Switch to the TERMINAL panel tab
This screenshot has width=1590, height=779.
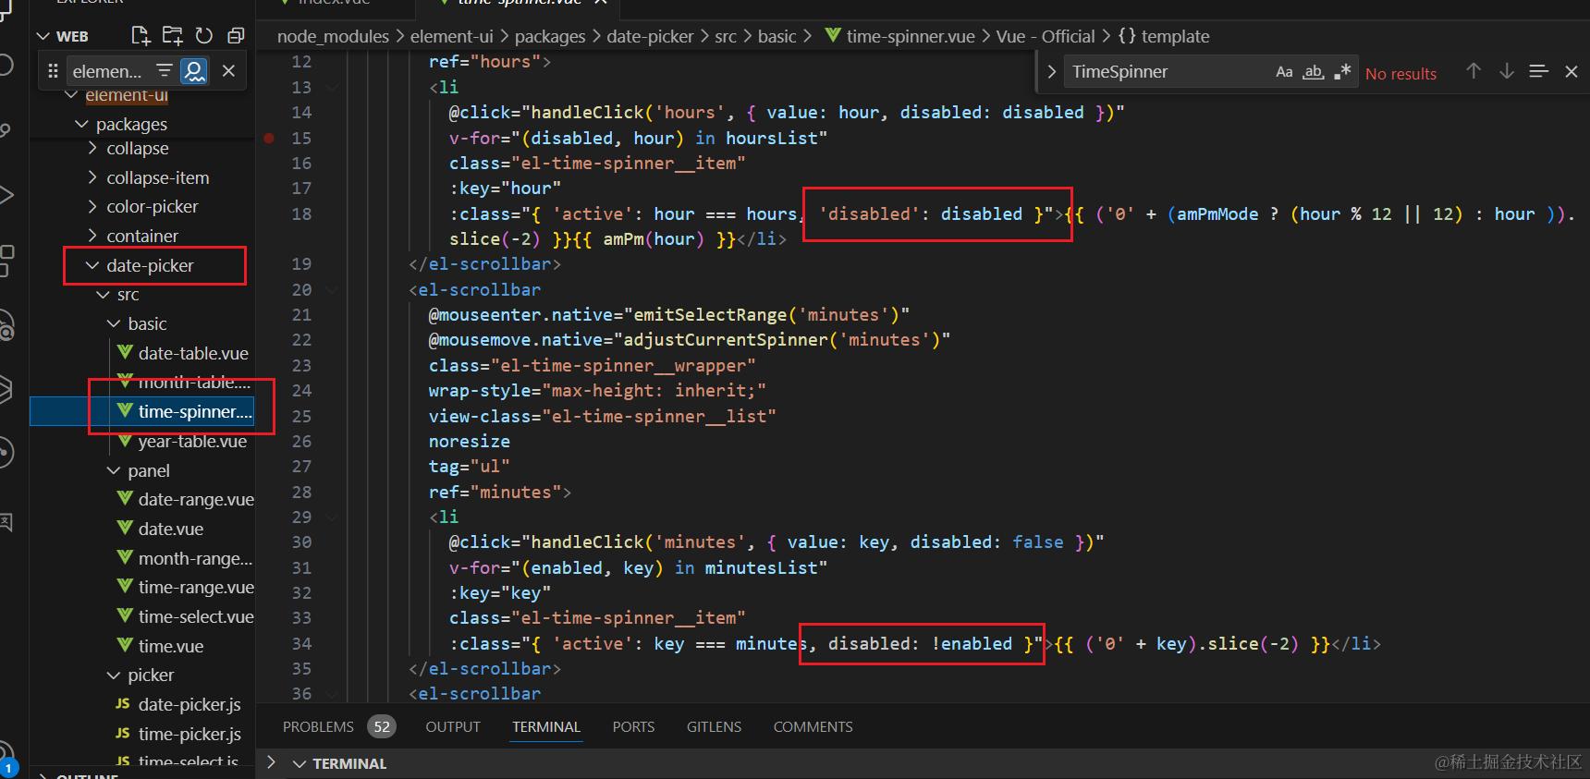(x=546, y=726)
